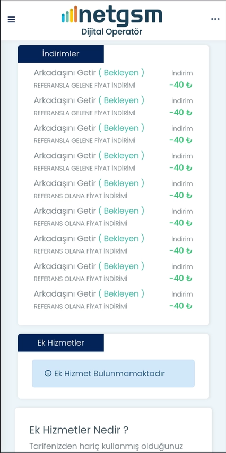
Task: Select the Ek Hizmetler section tab
Action: click(61, 342)
